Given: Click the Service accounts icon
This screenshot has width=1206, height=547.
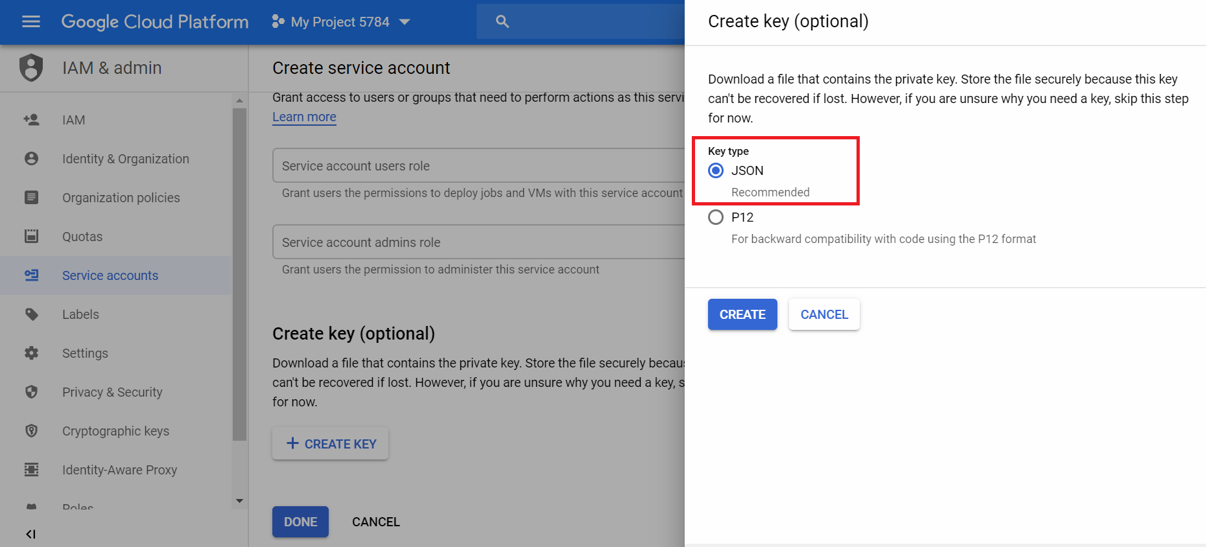Looking at the screenshot, I should (31, 275).
